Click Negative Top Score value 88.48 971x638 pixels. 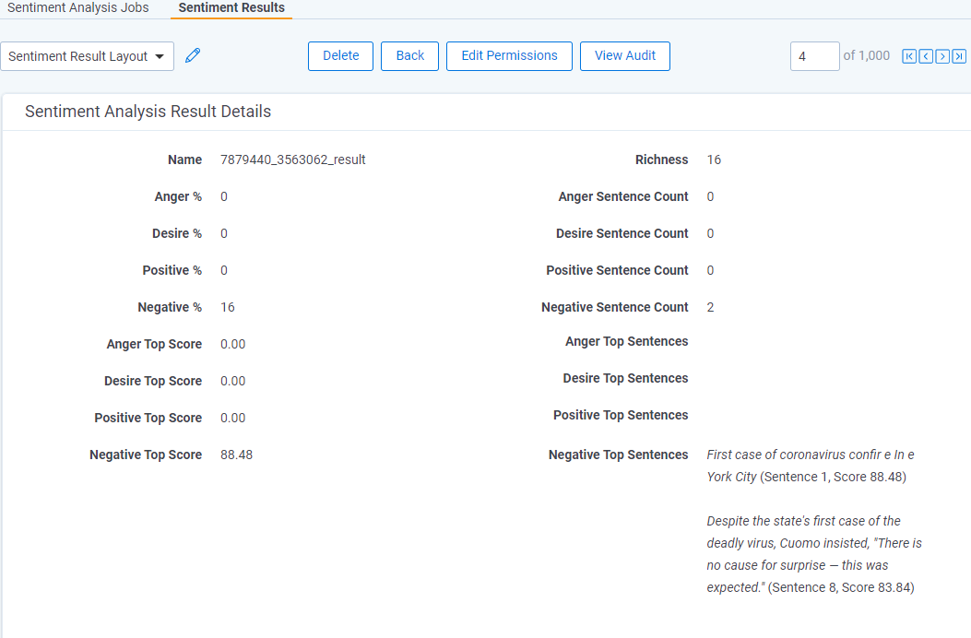click(x=237, y=455)
